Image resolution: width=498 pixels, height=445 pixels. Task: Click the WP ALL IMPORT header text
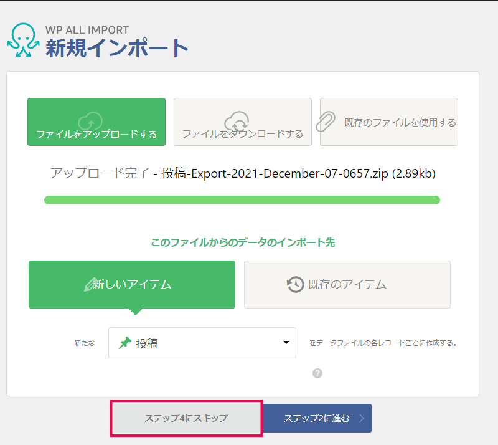coord(87,30)
